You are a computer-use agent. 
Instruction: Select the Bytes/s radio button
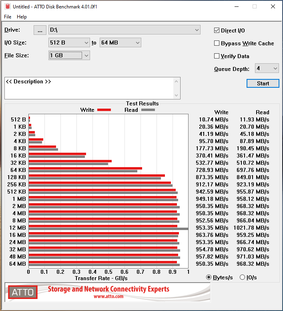click(209, 277)
